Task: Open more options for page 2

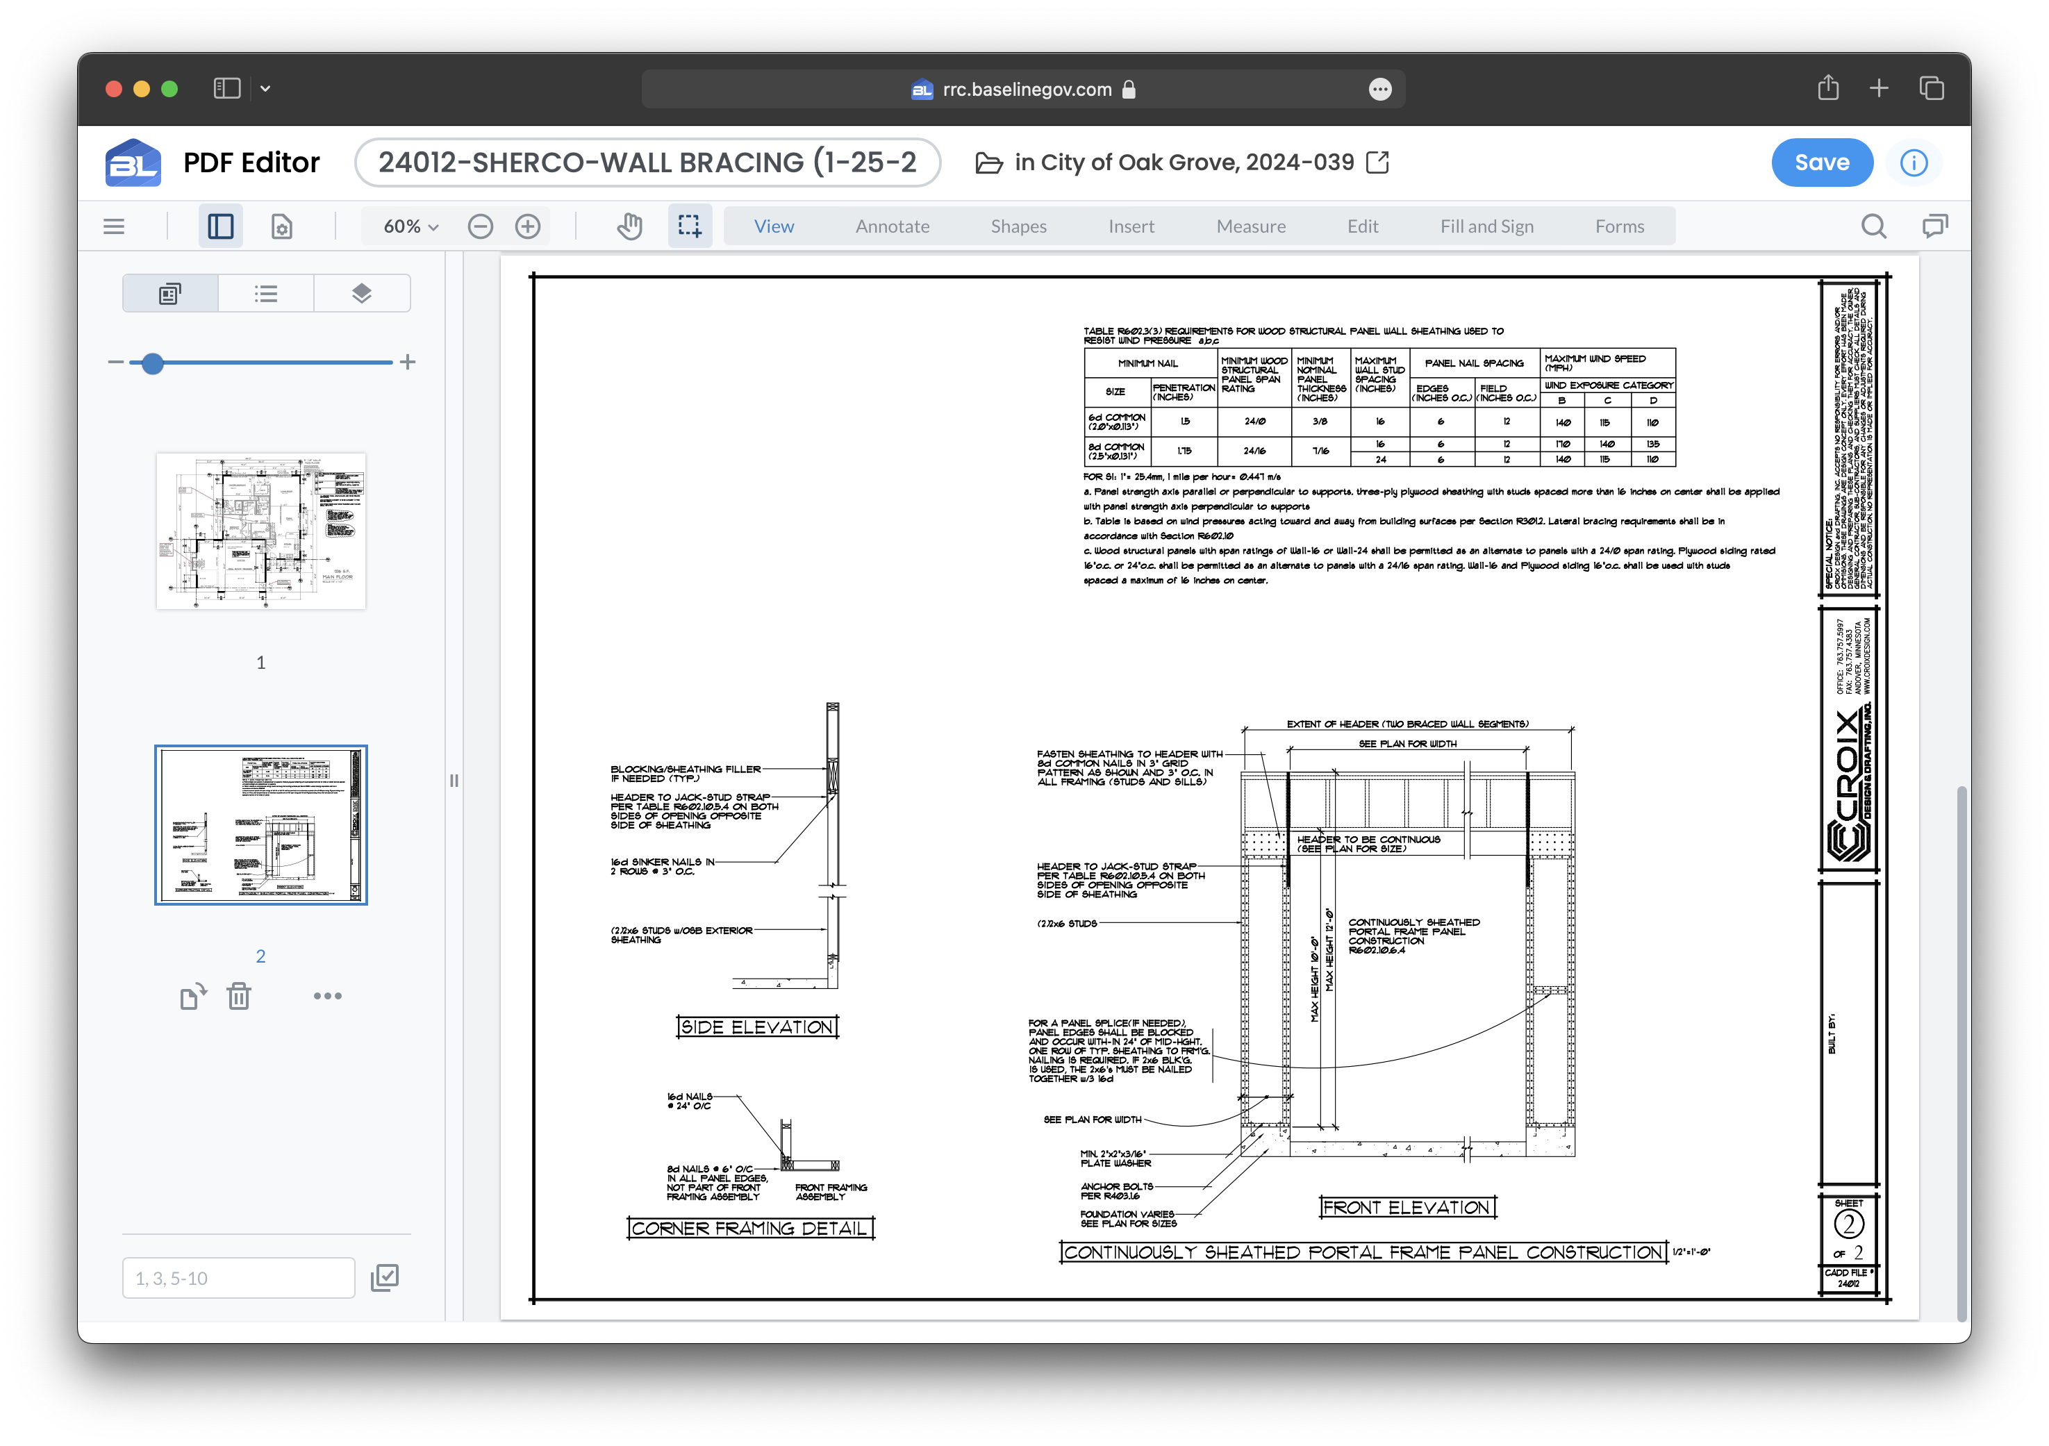Action: click(x=328, y=996)
